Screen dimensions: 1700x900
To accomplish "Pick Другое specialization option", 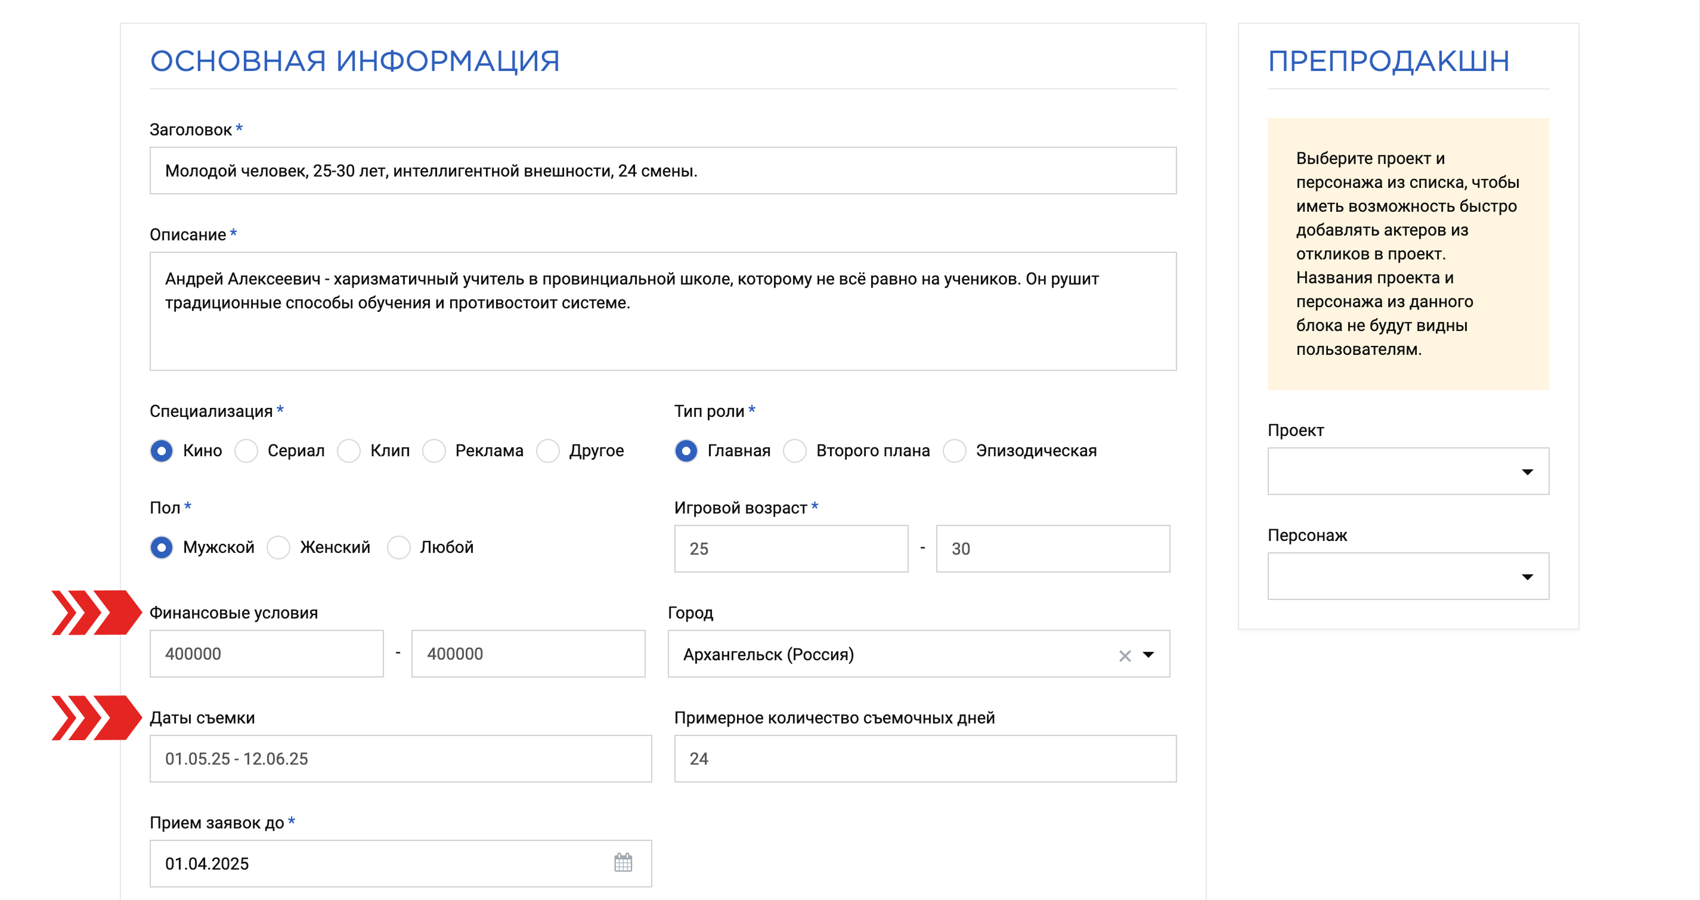I will pos(549,451).
